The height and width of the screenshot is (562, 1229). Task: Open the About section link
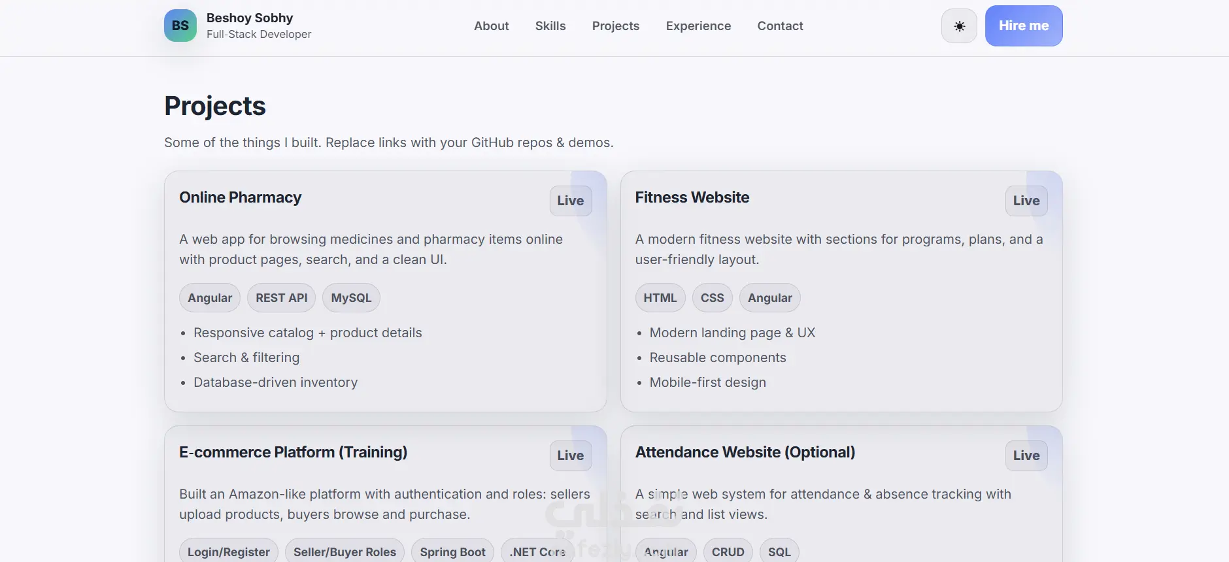[492, 26]
